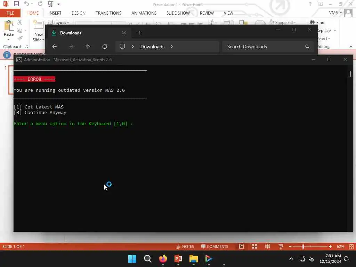The image size is (356, 267).
Task: Click Downloads in the address bar breadcrumb
Action: (x=152, y=47)
